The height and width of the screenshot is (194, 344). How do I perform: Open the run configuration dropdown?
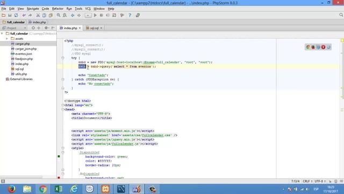point(88,15)
